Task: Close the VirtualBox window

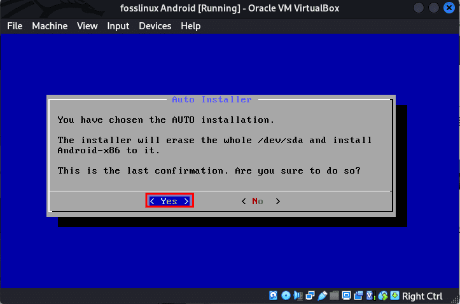Action: point(449,8)
